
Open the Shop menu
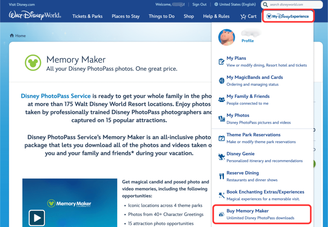(189, 16)
